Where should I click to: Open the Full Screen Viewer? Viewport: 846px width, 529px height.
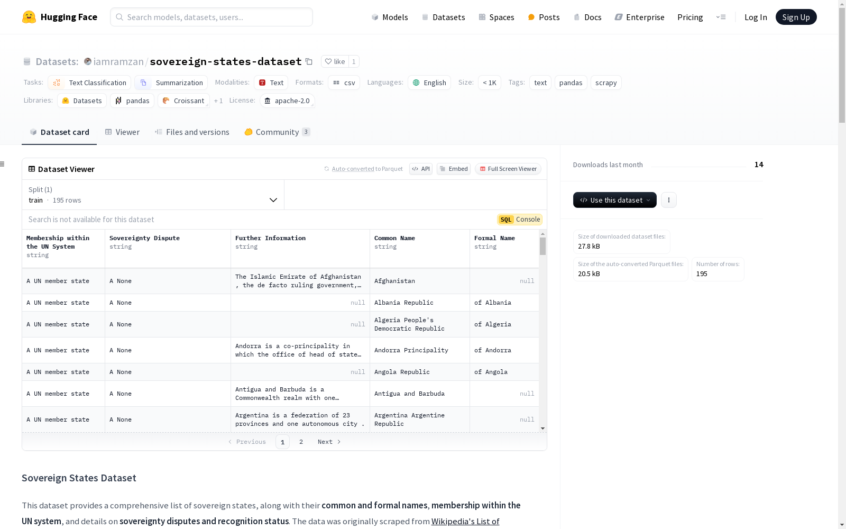click(508, 169)
